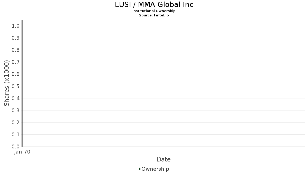Click the Date x-axis title

click(163, 159)
